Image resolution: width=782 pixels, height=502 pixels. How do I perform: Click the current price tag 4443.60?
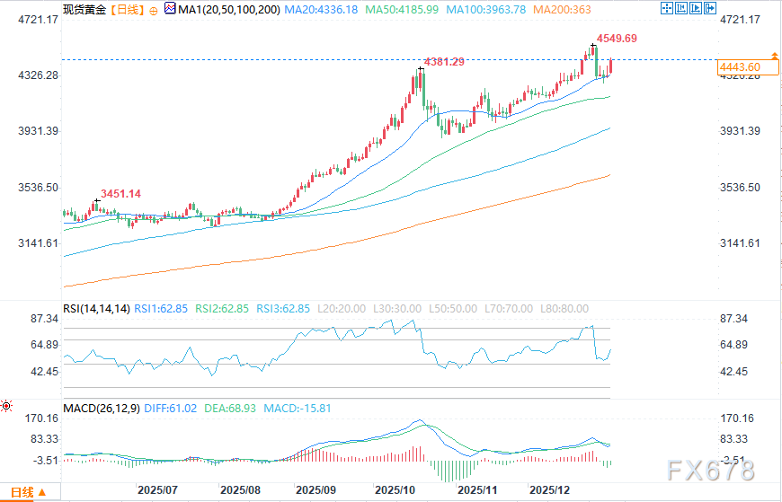tap(741, 67)
